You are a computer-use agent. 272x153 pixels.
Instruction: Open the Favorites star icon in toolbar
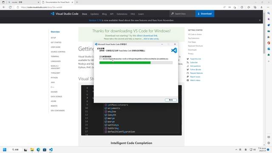249,7
